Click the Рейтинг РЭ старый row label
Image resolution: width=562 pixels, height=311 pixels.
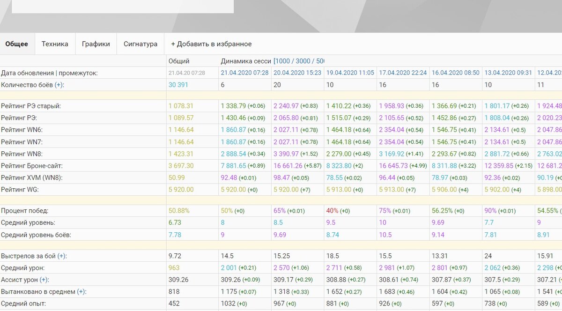(31, 106)
